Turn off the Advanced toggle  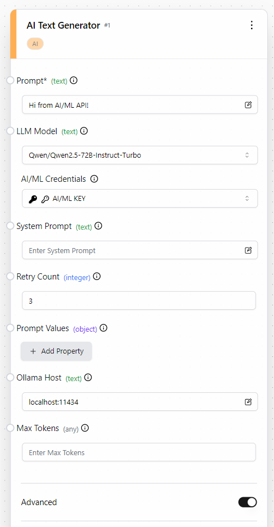pos(248,502)
